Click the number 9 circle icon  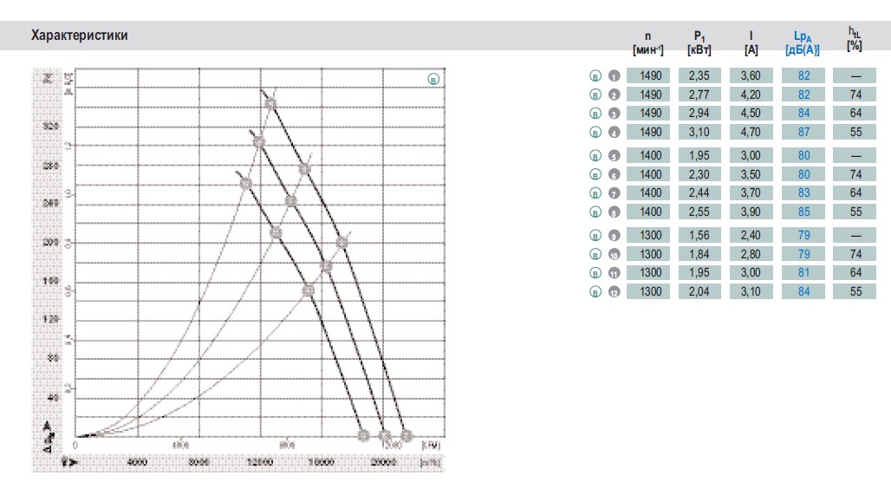pos(614,235)
